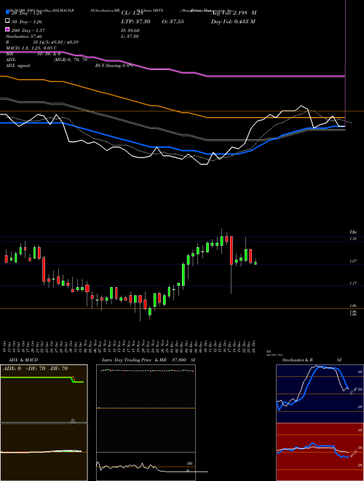Click the red RSI panel chart
Screen dimensions: 364x481
[320, 452]
